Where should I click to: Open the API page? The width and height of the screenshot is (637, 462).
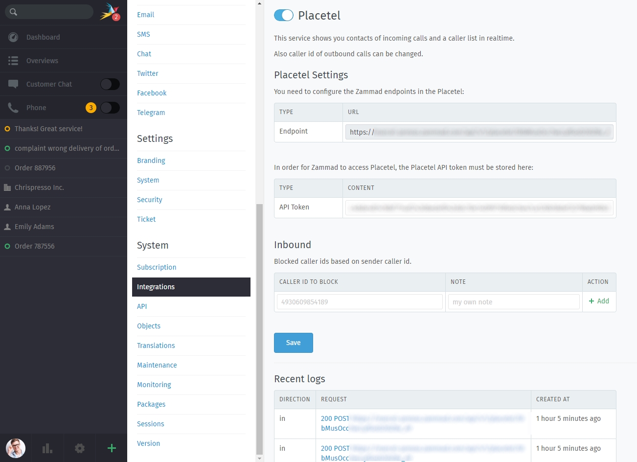click(142, 306)
